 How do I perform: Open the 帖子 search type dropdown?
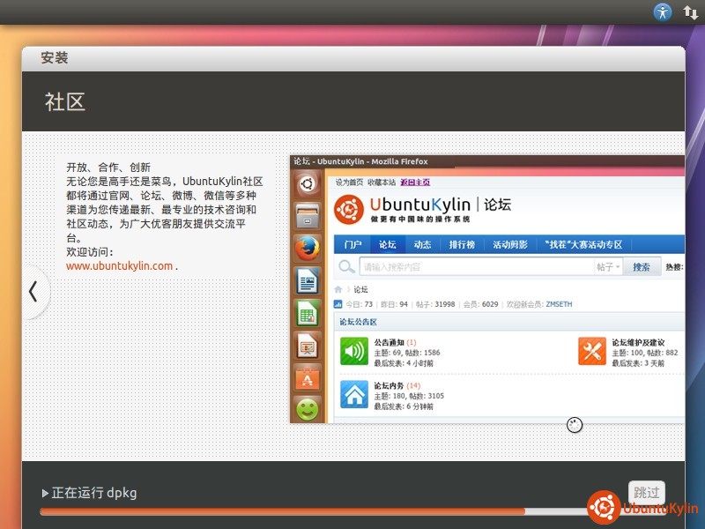point(608,267)
